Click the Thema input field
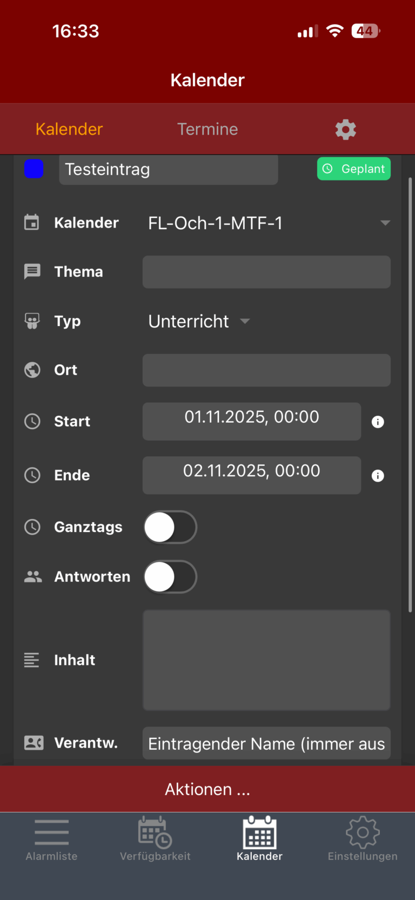The height and width of the screenshot is (900, 415). click(266, 272)
